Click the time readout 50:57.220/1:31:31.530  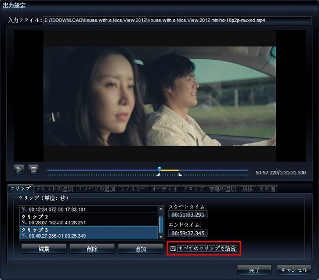281,173
